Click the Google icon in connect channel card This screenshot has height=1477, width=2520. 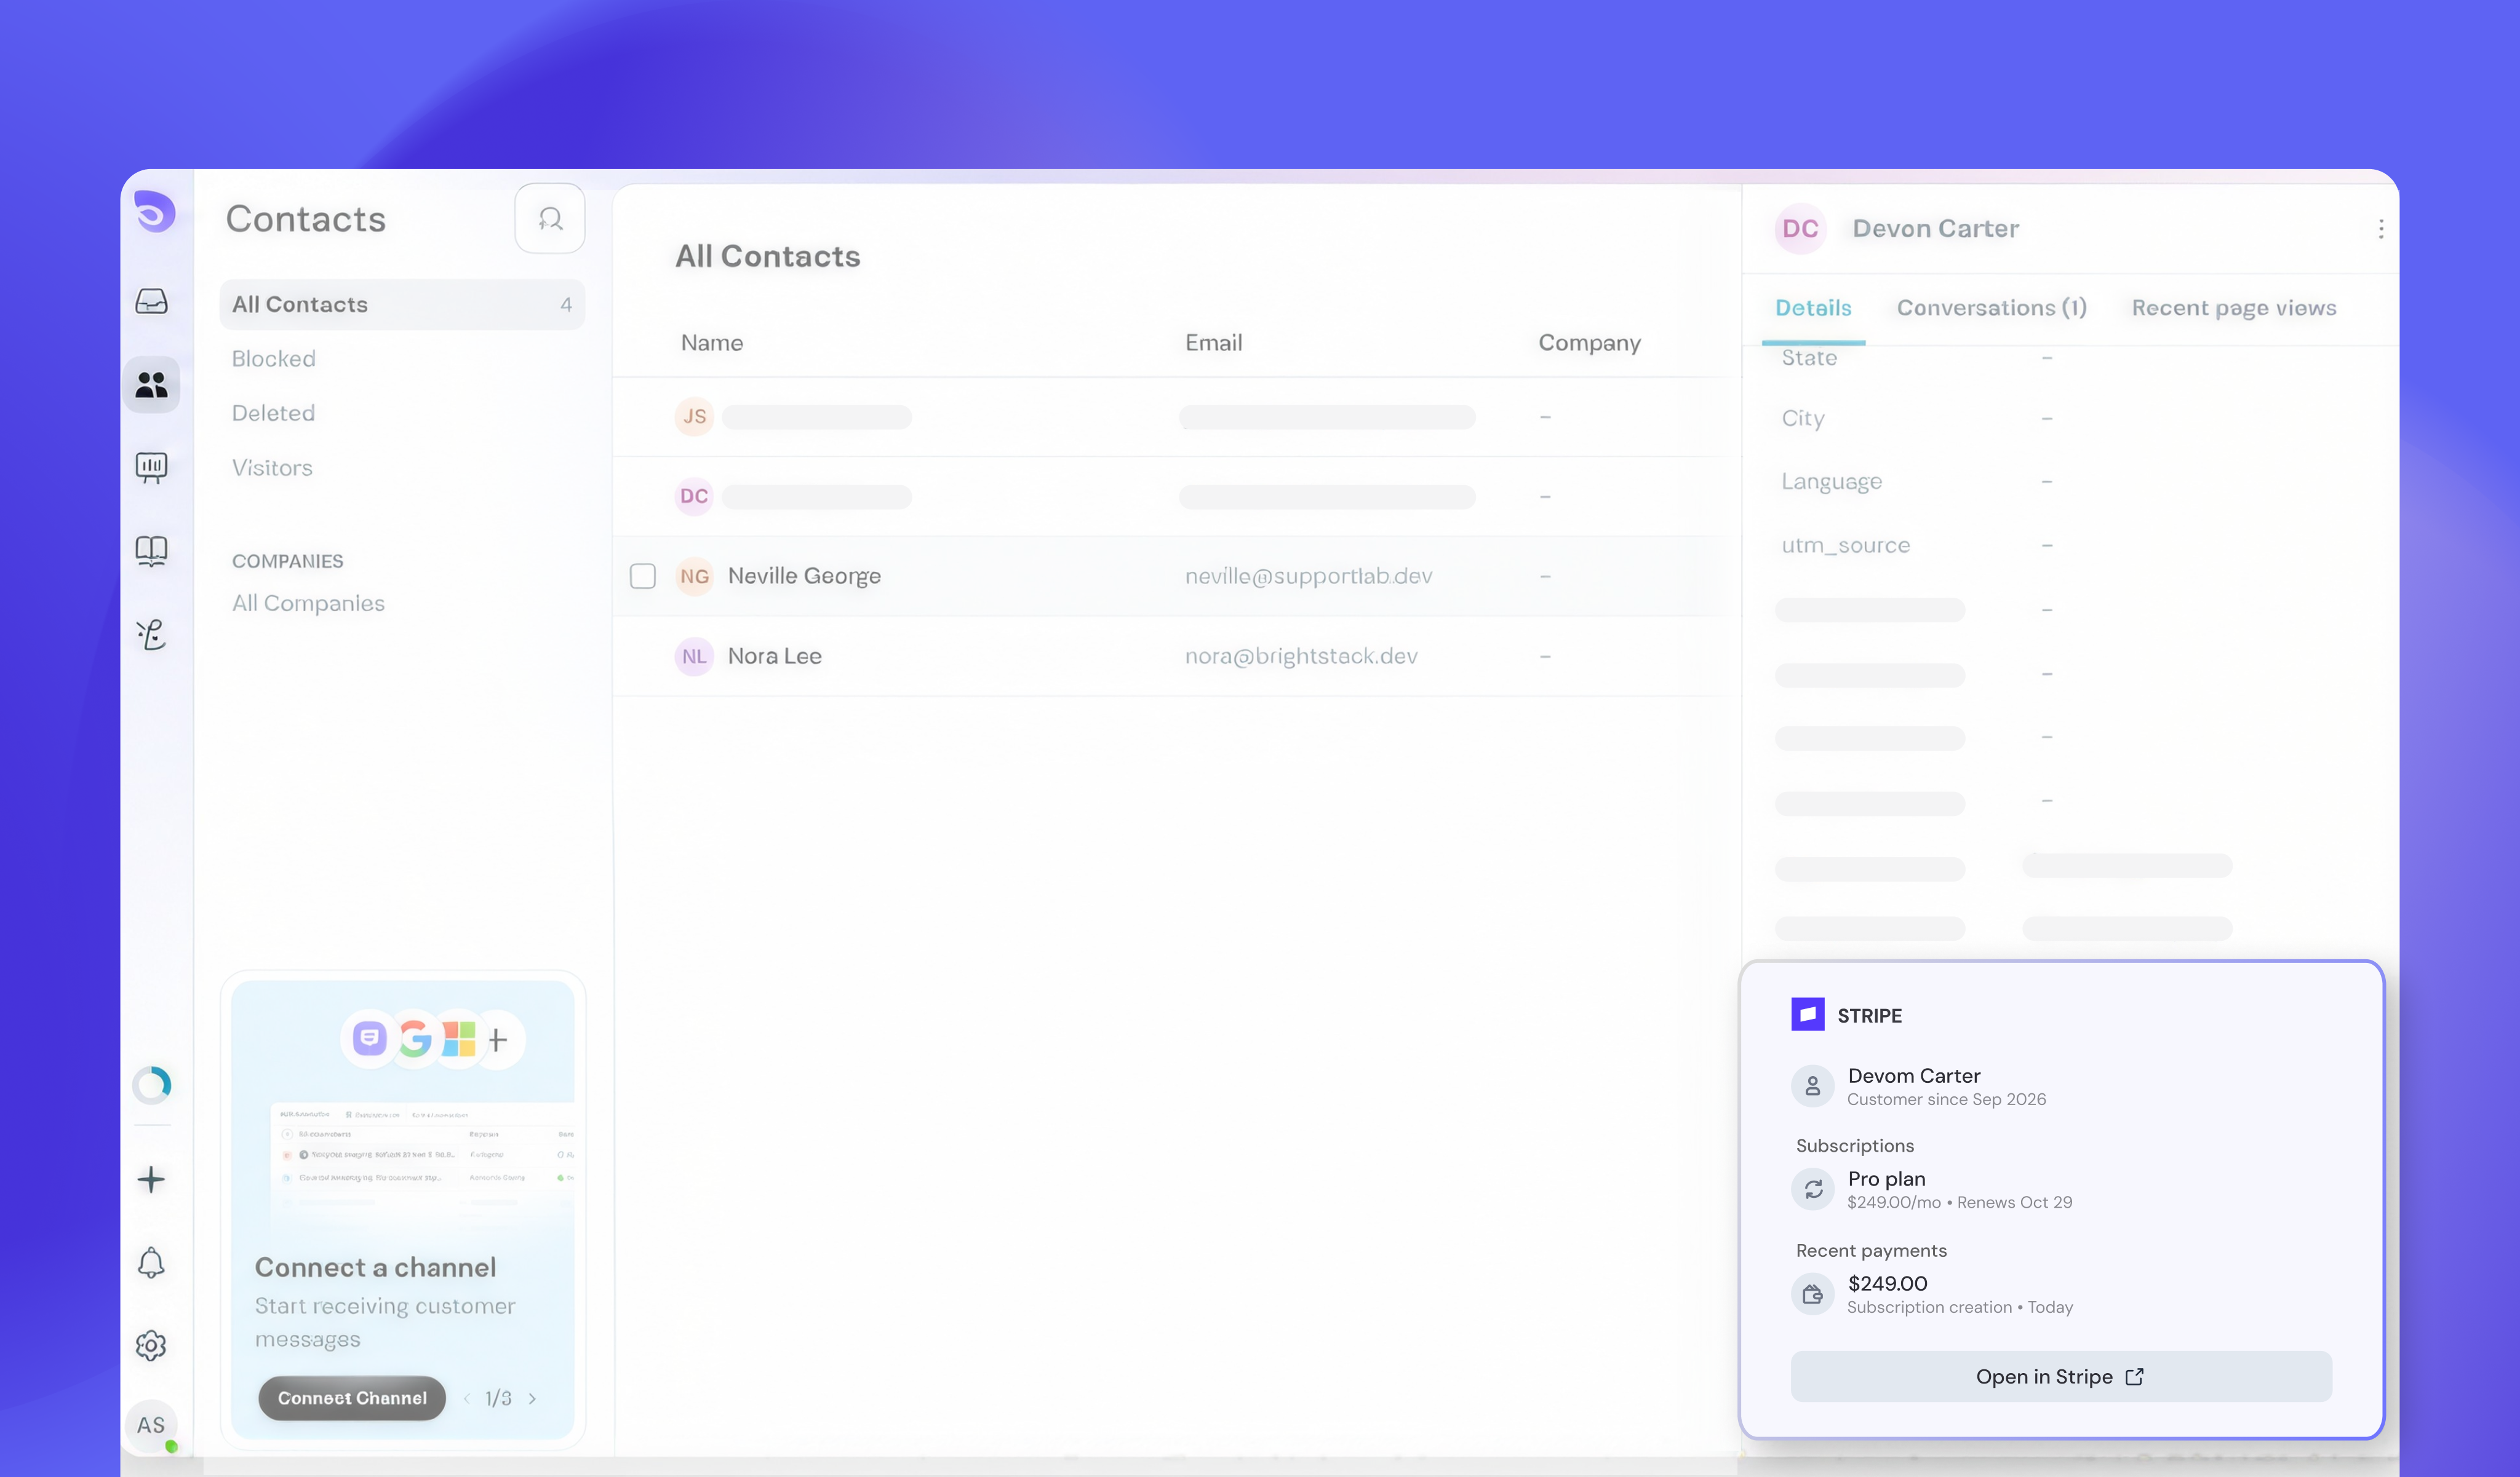pyautogui.click(x=415, y=1039)
